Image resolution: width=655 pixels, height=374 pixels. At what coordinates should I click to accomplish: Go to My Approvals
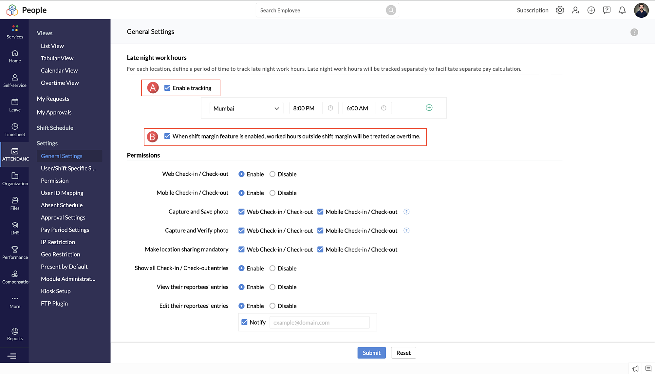click(54, 112)
